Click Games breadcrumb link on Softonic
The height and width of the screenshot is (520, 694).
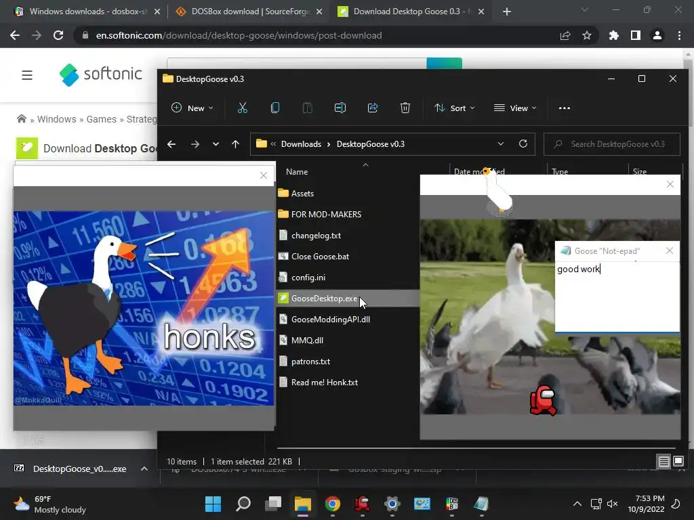(x=102, y=119)
